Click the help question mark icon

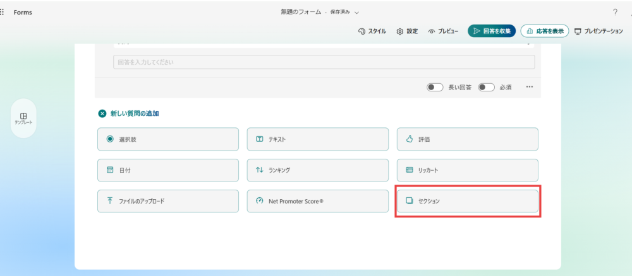(x=615, y=12)
